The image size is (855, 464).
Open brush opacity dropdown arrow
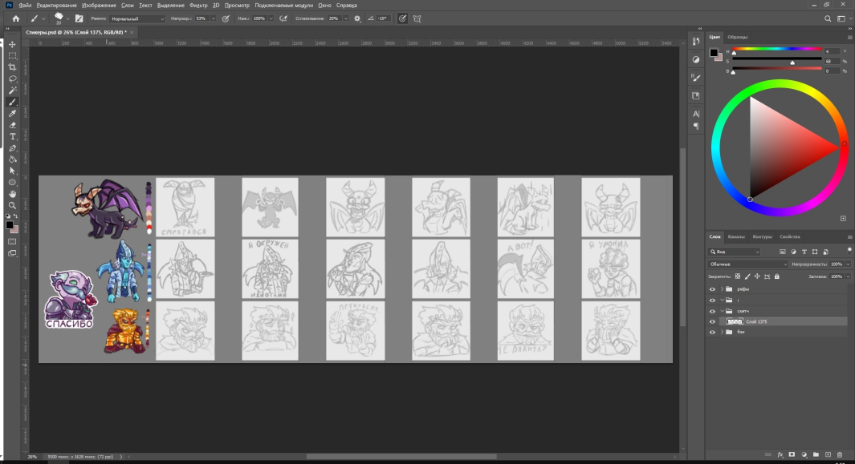(x=214, y=18)
